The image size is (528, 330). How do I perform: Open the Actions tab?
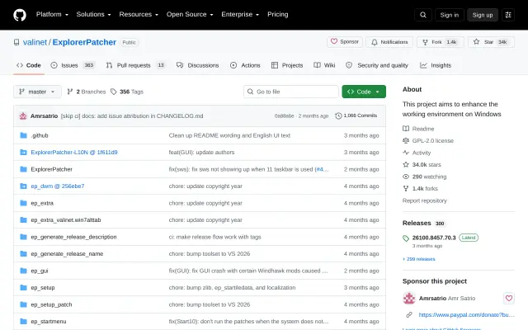click(245, 65)
